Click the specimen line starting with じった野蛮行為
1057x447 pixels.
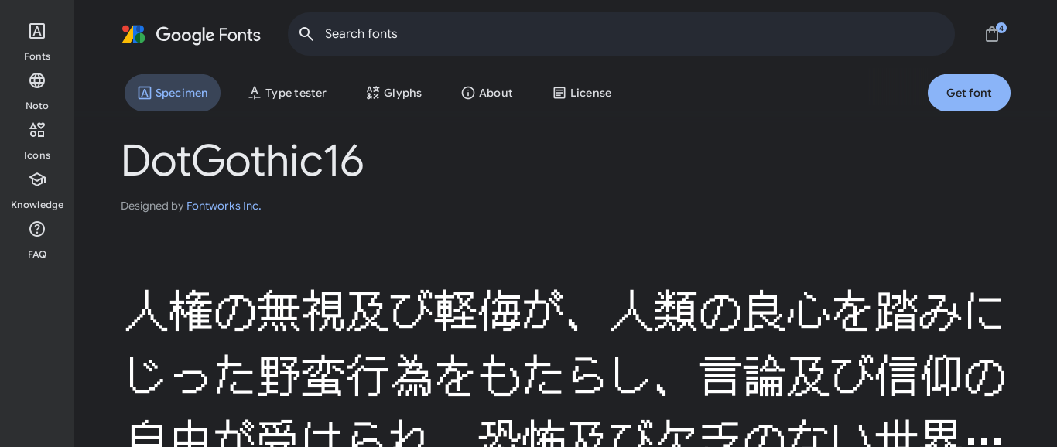pyautogui.click(x=565, y=376)
